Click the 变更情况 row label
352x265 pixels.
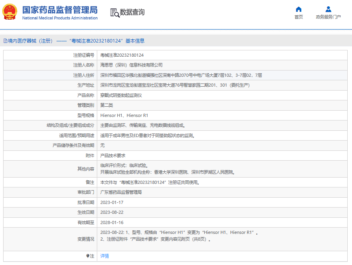pyautogui.click(x=86, y=239)
